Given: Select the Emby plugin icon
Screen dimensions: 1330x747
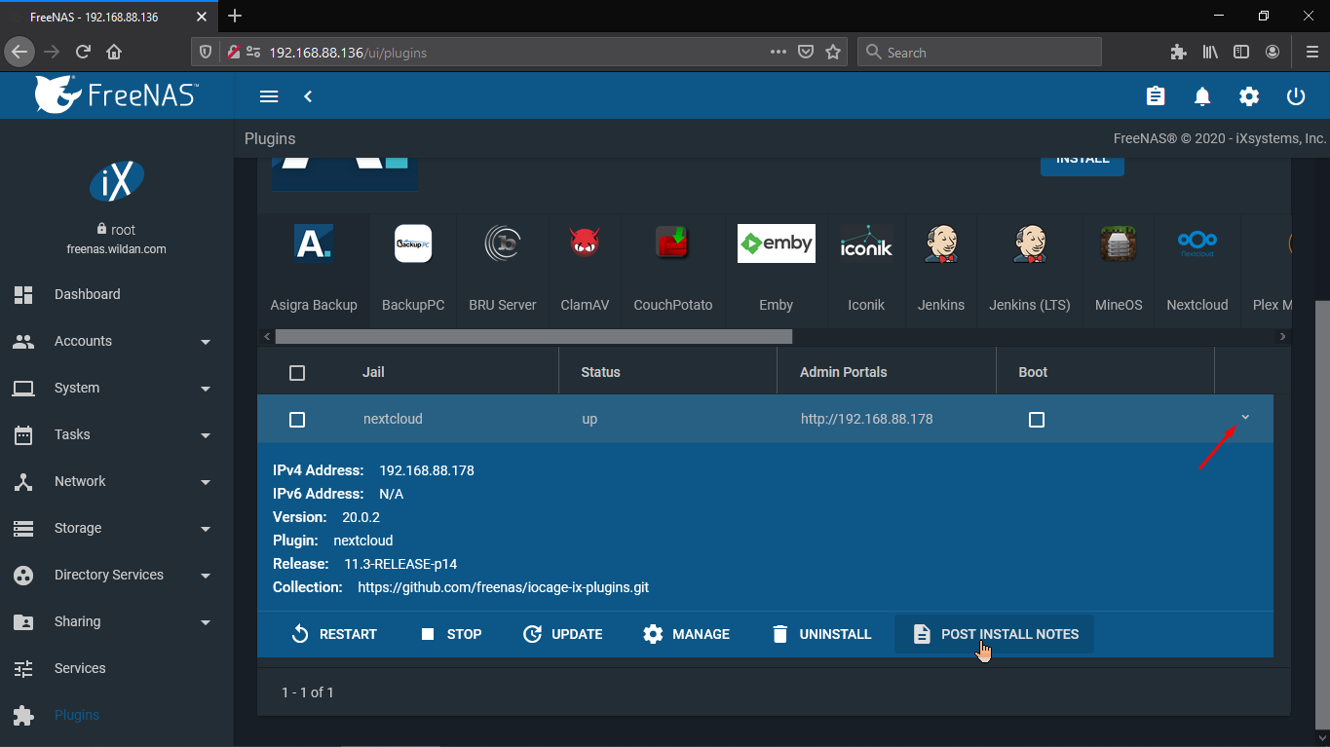Looking at the screenshot, I should click(776, 243).
